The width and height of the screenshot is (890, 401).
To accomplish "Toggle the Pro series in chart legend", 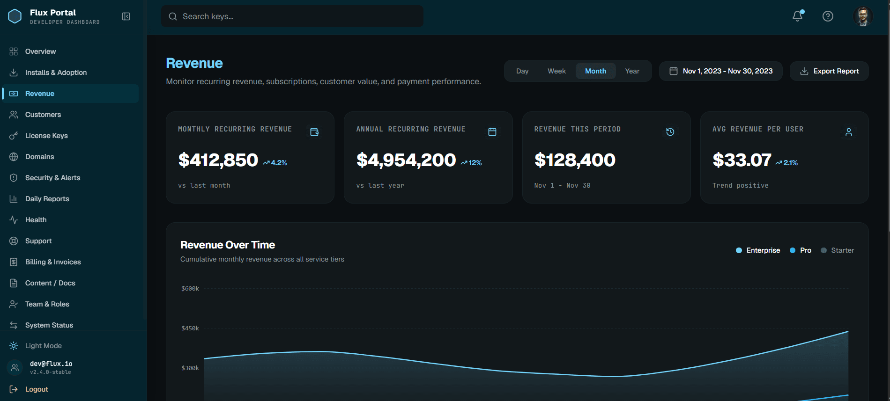I will pyautogui.click(x=801, y=250).
